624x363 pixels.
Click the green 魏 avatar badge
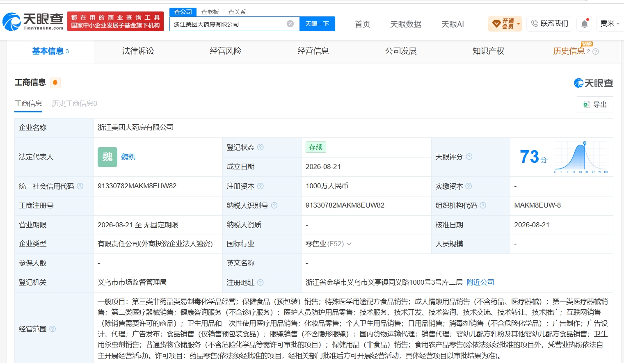pos(107,157)
